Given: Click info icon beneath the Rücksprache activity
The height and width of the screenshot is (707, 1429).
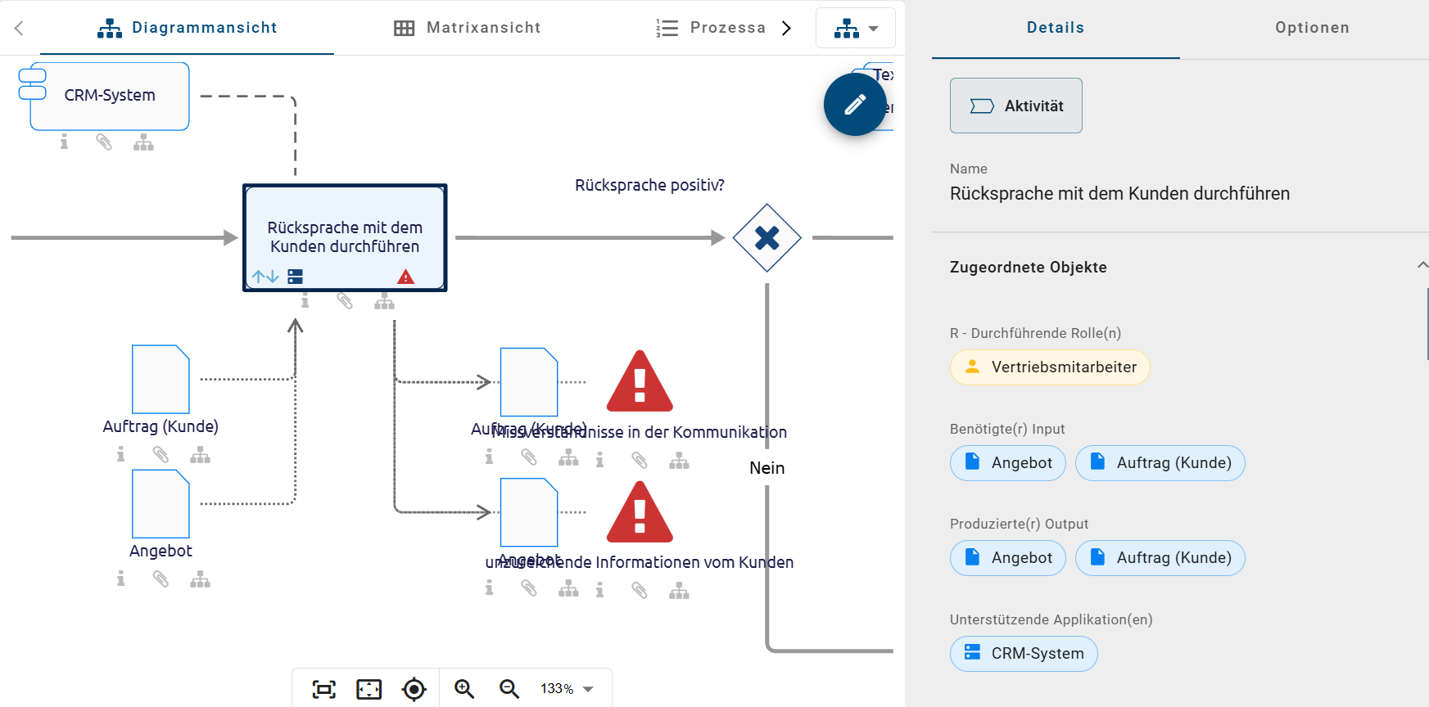Looking at the screenshot, I should coord(305,301).
